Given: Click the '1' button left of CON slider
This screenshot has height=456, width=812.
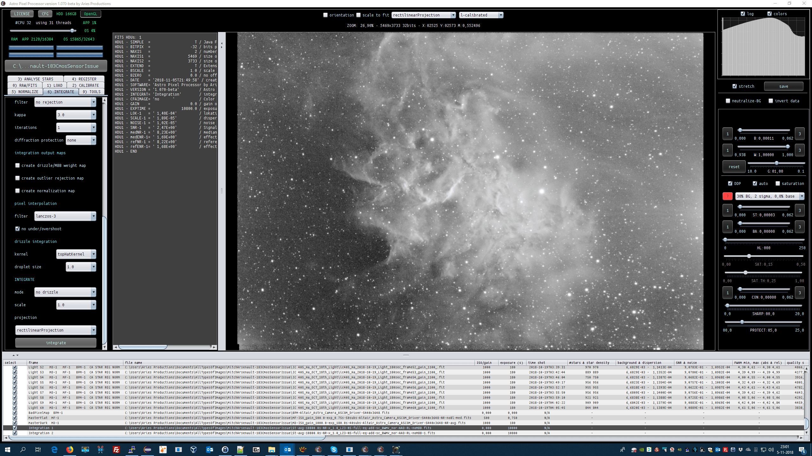Looking at the screenshot, I should [727, 293].
